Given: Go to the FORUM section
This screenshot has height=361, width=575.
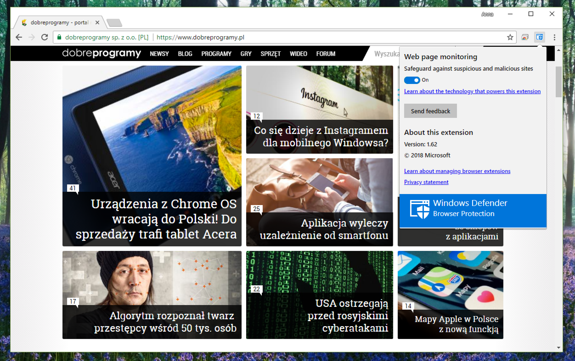Looking at the screenshot, I should point(326,54).
